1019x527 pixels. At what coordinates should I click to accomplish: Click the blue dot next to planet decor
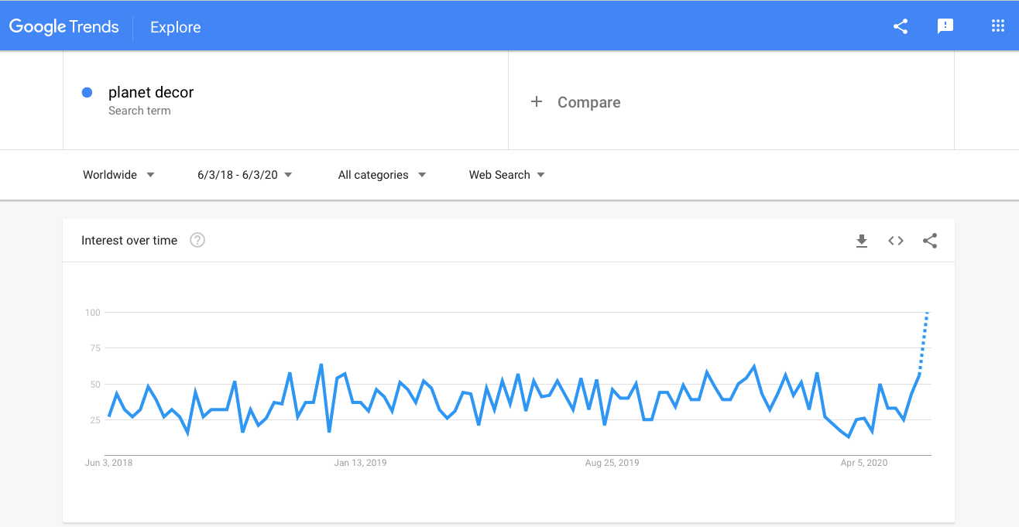87,93
